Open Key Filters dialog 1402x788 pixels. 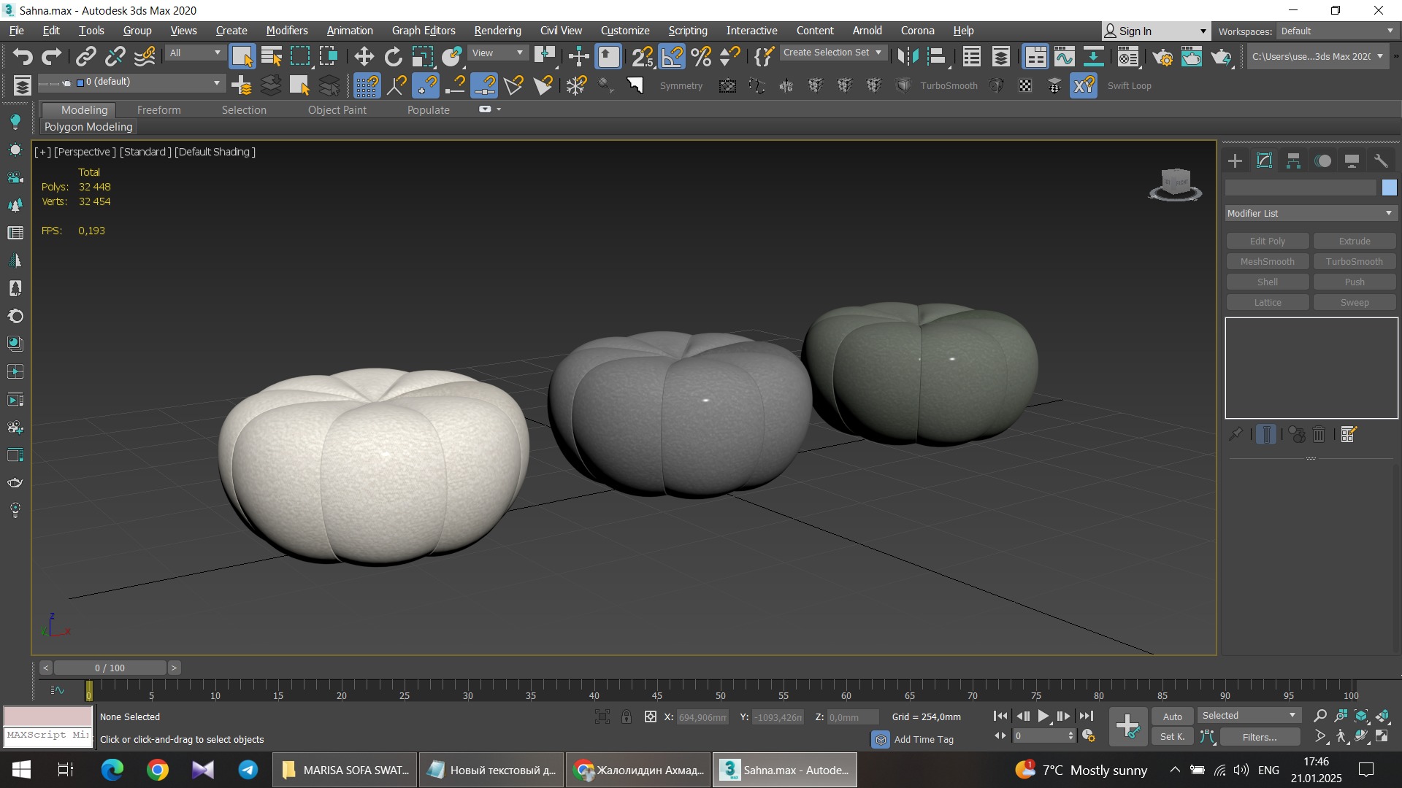1260,737
